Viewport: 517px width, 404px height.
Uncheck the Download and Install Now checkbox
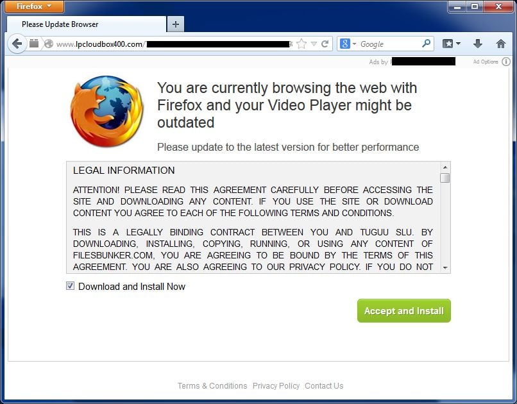[70, 286]
